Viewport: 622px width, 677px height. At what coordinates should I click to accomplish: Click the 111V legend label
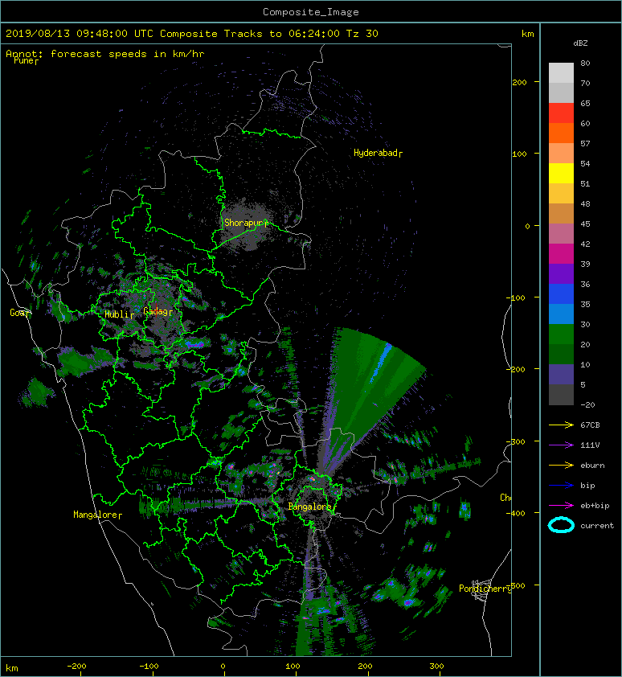(x=590, y=445)
